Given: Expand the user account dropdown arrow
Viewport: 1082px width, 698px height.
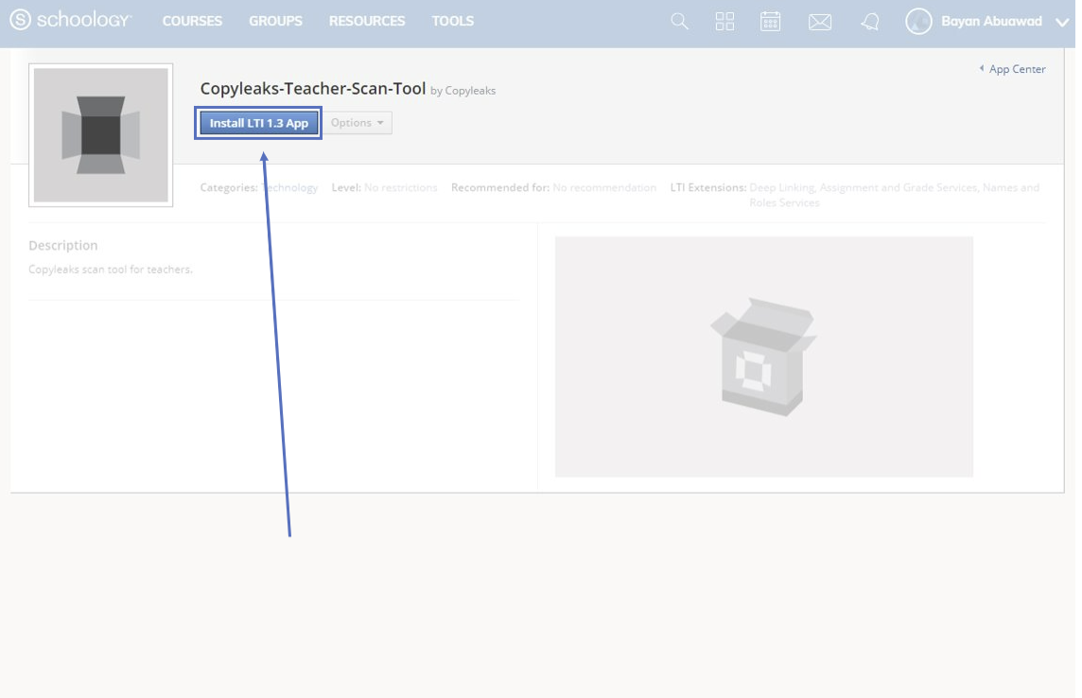Looking at the screenshot, I should coord(1062,23).
